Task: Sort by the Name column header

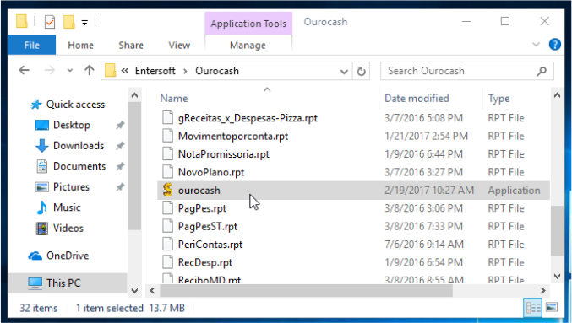Action: (x=174, y=99)
